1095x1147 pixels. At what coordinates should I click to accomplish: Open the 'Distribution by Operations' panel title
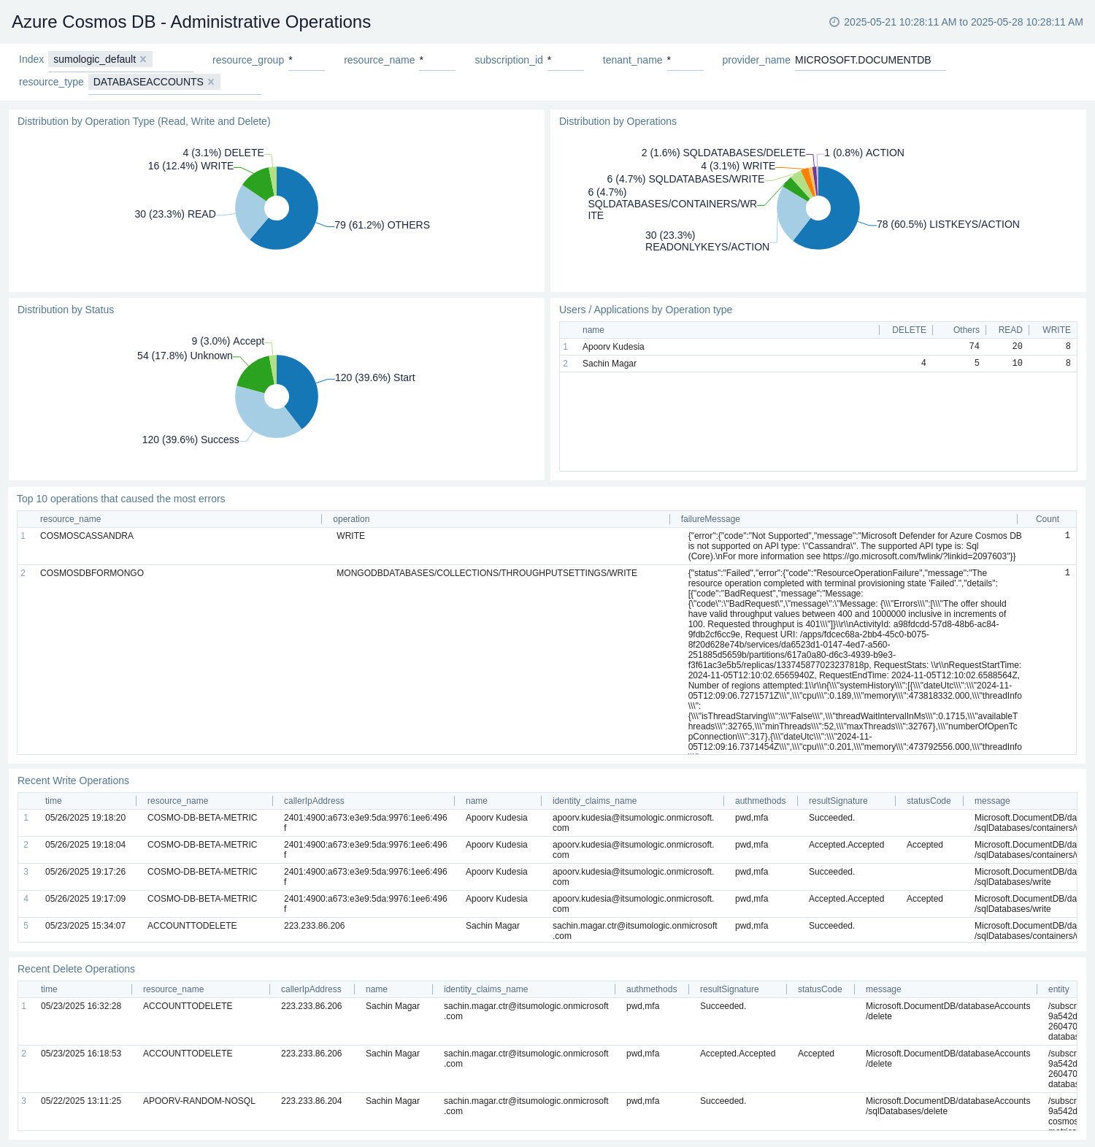(618, 121)
